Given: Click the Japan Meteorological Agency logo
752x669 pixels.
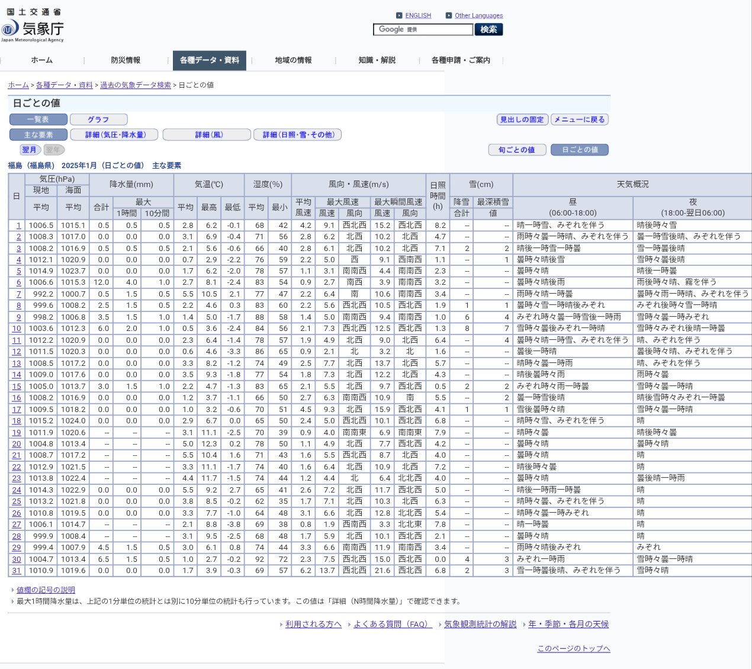Looking at the screenshot, I should coord(33,27).
